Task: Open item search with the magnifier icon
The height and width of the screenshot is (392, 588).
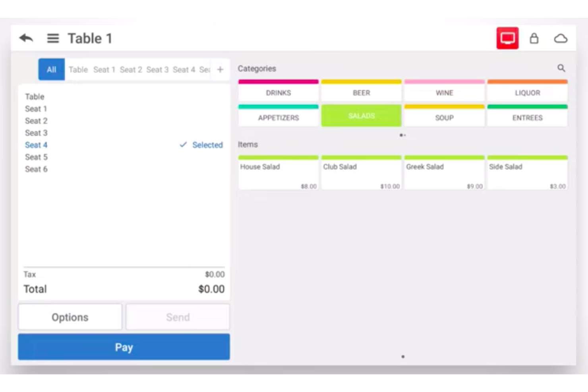Action: tap(561, 68)
